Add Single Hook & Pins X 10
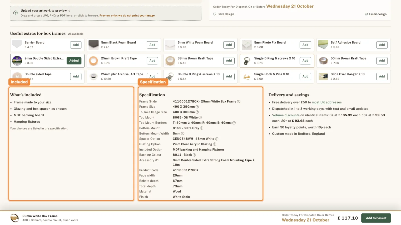The height and width of the screenshot is (225, 401). point(305,76)
